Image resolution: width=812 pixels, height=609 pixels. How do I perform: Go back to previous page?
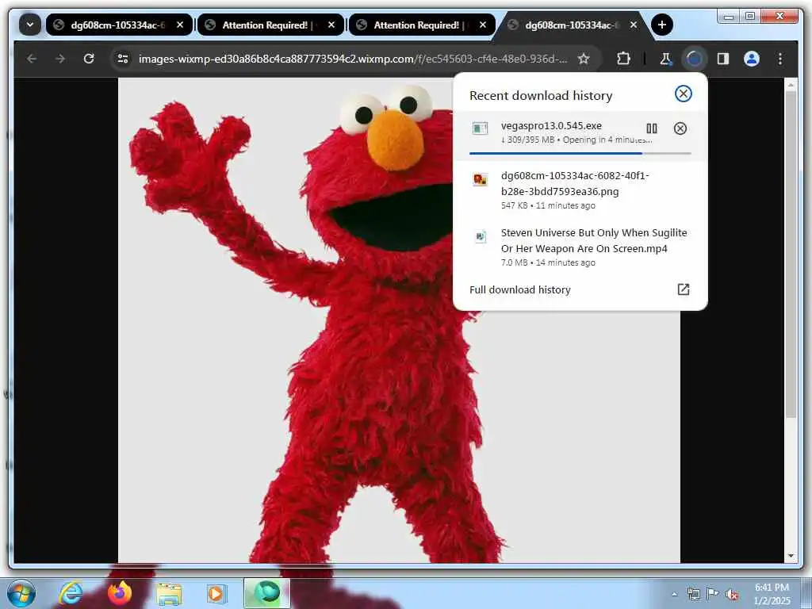(x=32, y=59)
